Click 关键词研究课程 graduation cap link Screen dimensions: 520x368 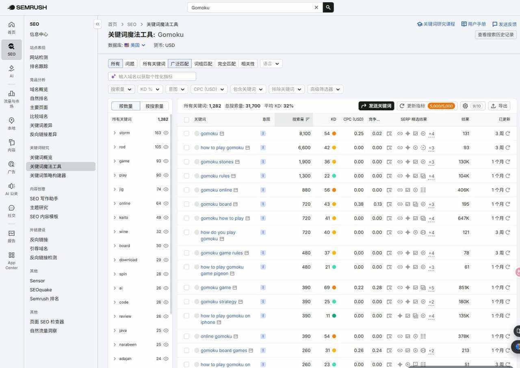tap(436, 24)
